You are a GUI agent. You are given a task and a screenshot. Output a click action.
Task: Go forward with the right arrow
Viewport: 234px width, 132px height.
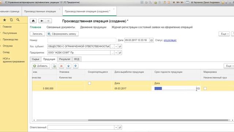tap(48, 21)
